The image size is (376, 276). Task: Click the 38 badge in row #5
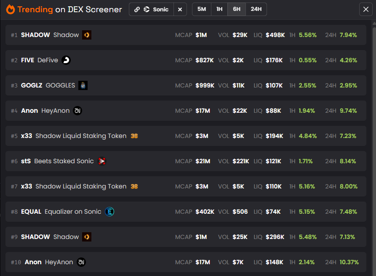pos(134,136)
